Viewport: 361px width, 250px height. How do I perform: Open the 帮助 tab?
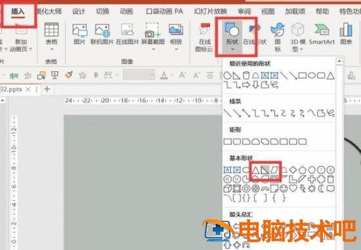(322, 11)
